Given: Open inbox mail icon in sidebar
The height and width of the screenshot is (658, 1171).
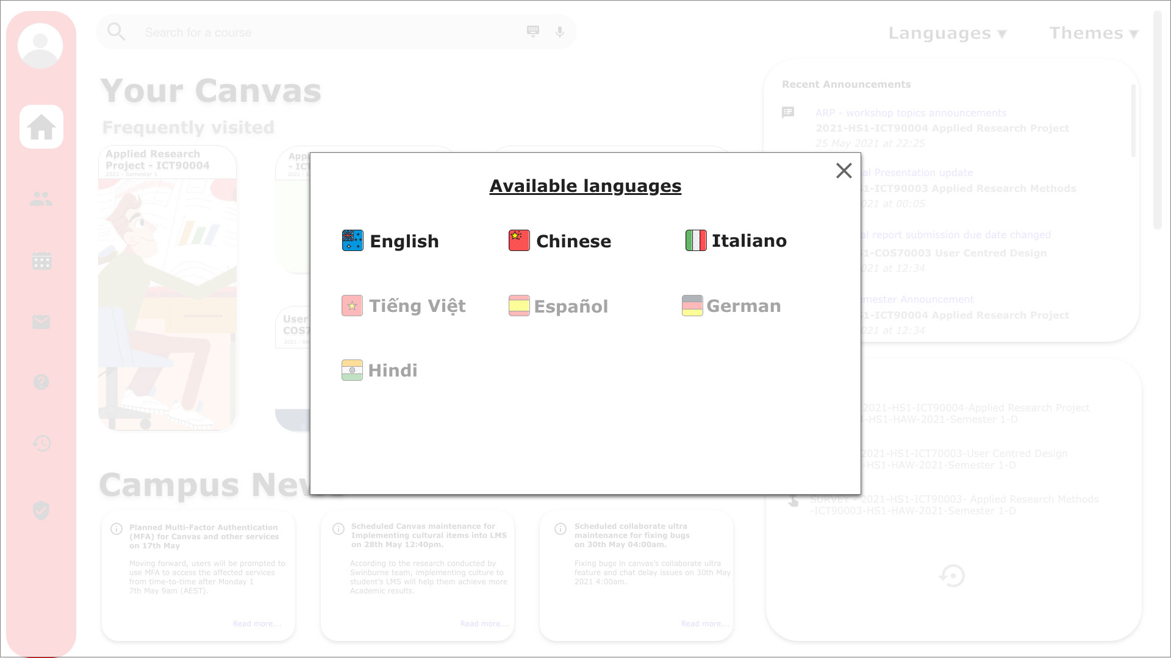Looking at the screenshot, I should (x=41, y=322).
